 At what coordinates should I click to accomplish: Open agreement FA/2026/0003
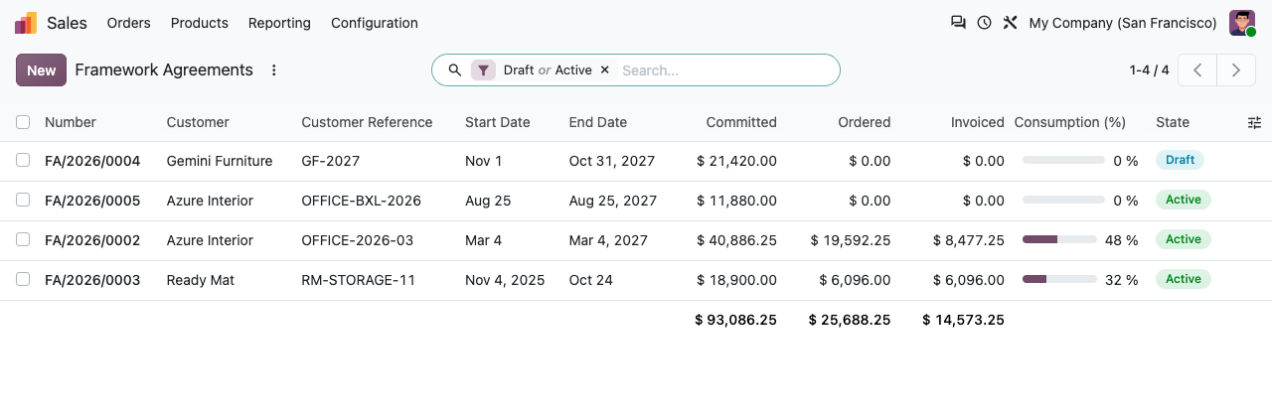click(x=92, y=280)
